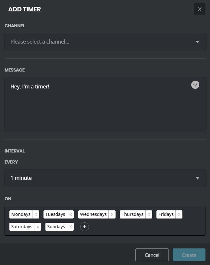Create the new timer
The height and width of the screenshot is (265, 210).
pyautogui.click(x=189, y=255)
